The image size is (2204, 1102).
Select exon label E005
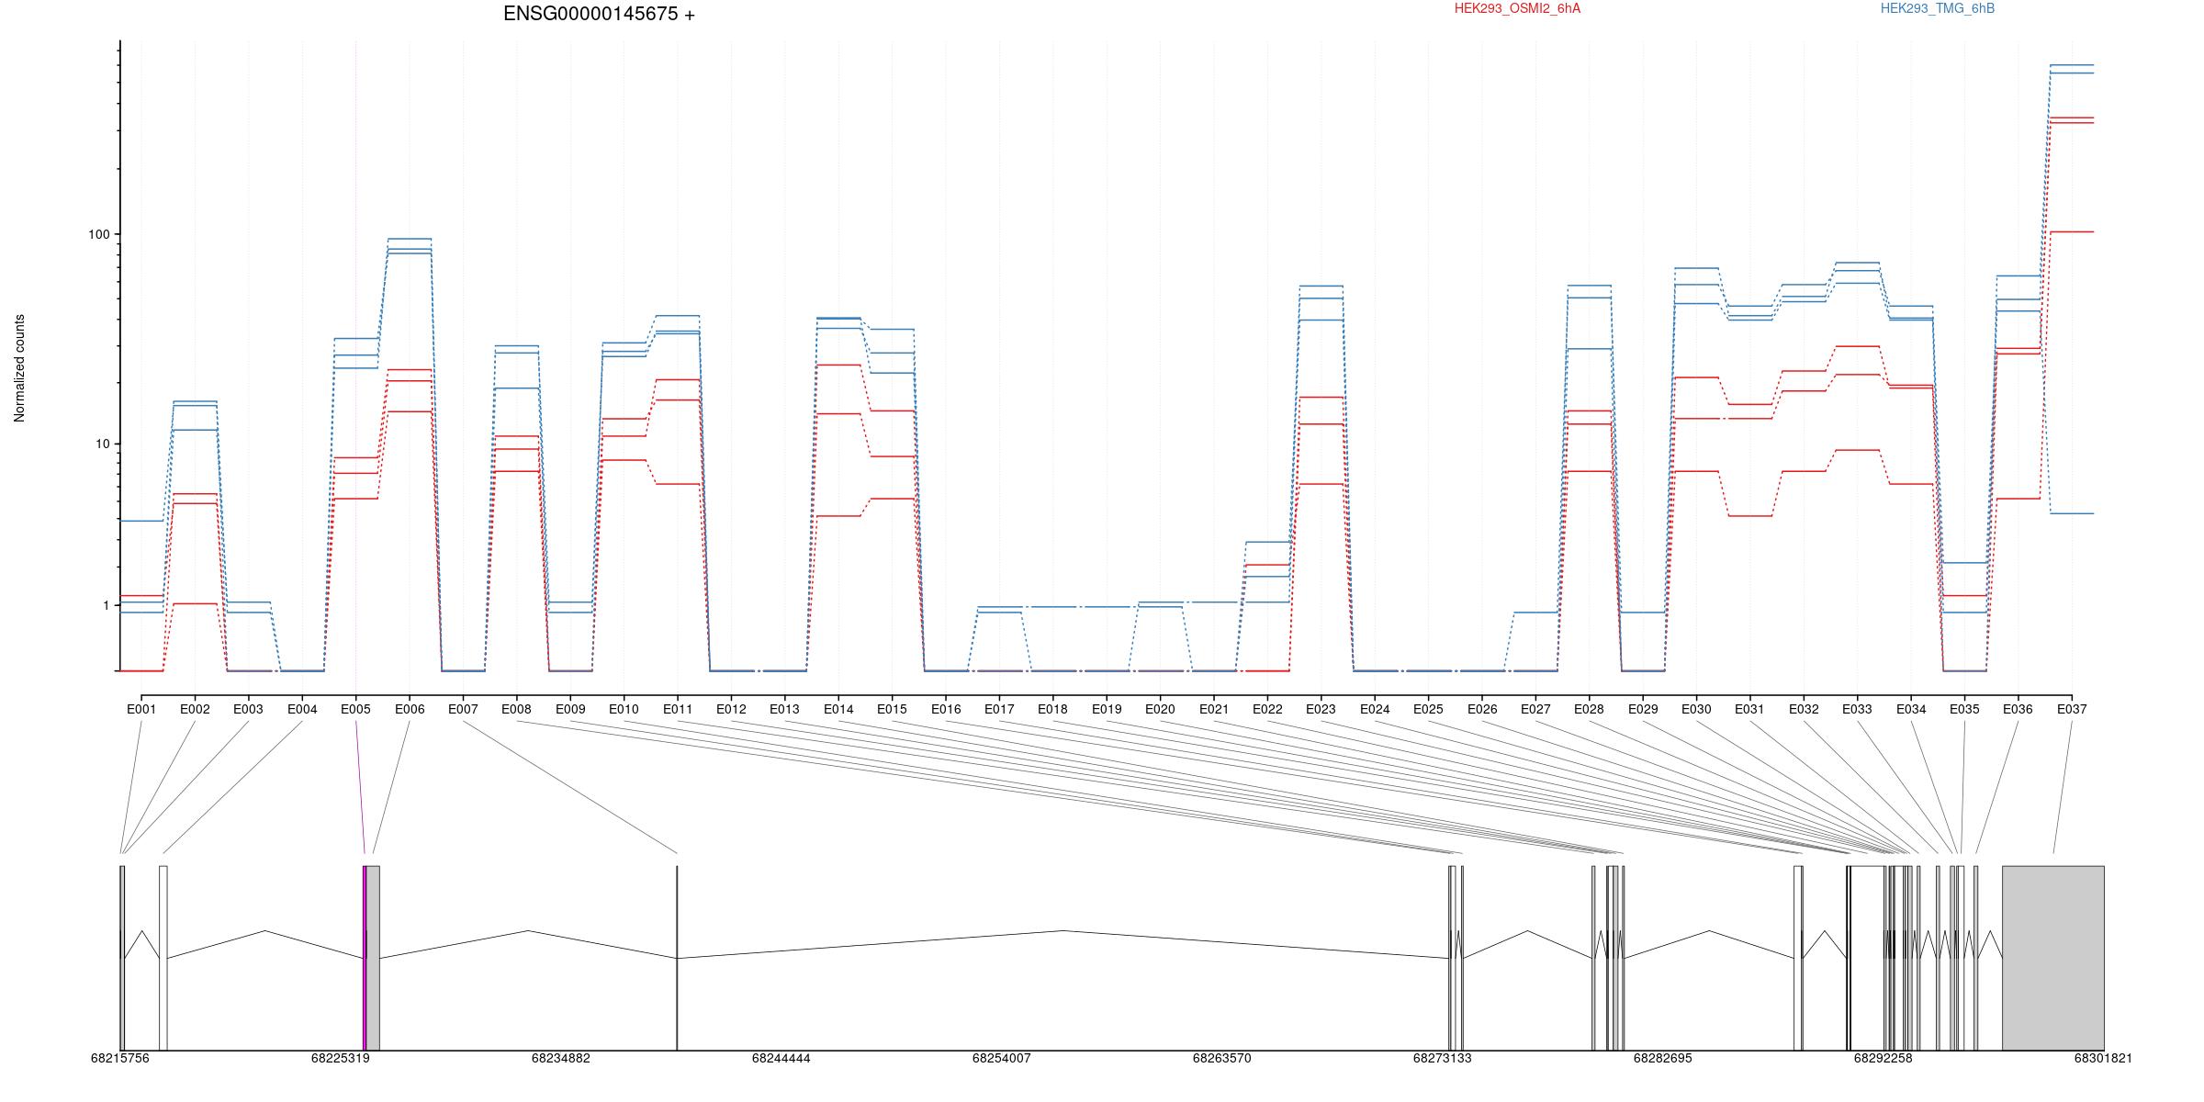[355, 709]
